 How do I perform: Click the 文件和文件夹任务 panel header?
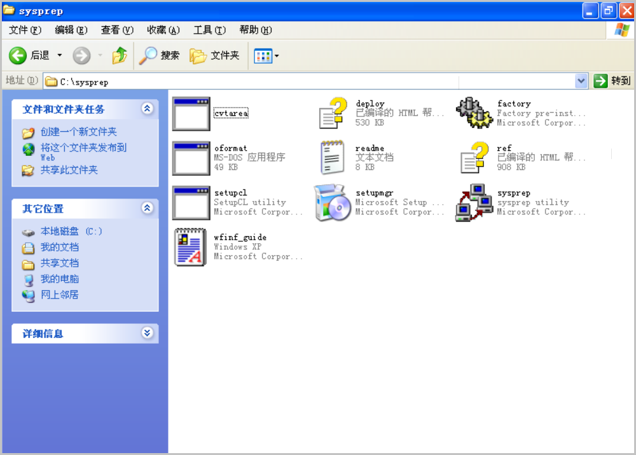coord(85,109)
